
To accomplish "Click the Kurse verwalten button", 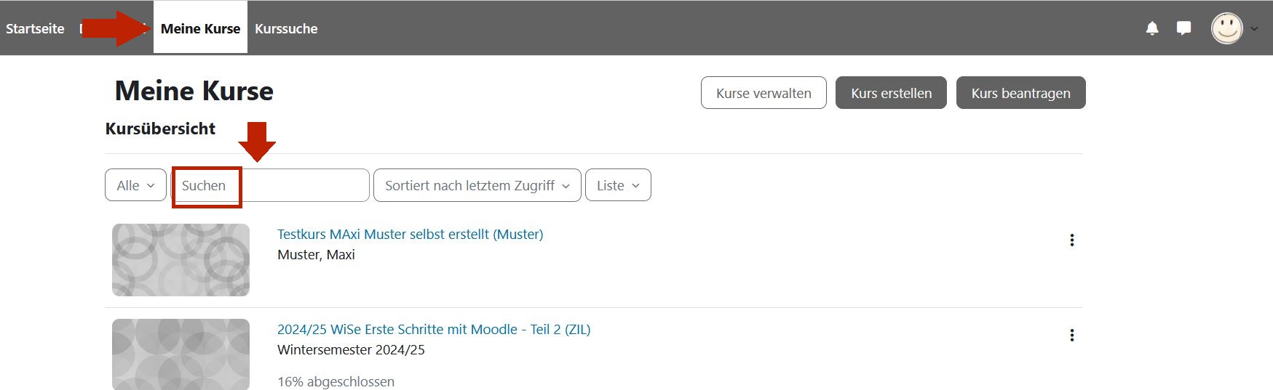I will pos(763,93).
